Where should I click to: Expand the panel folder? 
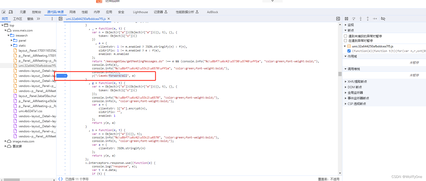click(11, 41)
